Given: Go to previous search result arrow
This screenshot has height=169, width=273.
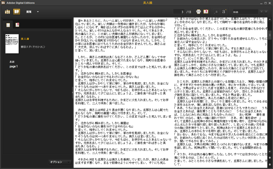Looking at the screenshot, I should tap(262, 12).
